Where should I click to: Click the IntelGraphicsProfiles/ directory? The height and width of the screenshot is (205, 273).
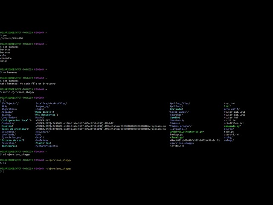pos(51,103)
